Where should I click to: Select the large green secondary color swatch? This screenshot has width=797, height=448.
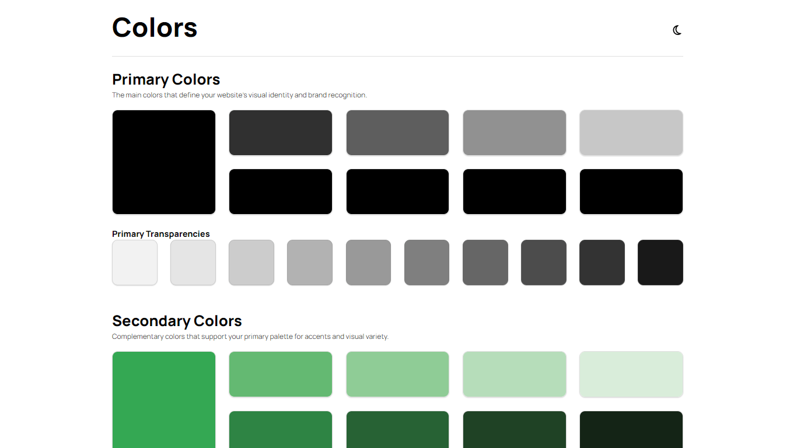pos(164,400)
